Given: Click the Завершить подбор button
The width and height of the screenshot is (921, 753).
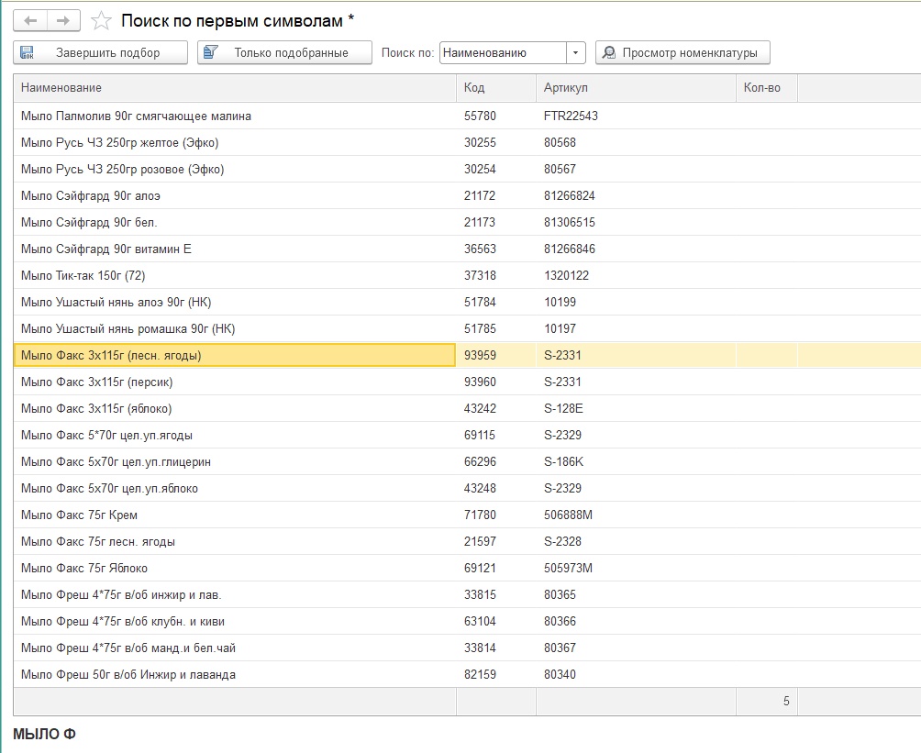Looking at the screenshot, I should [100, 52].
